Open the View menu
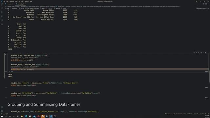This screenshot has width=210, height=118. click(x=16, y=1)
